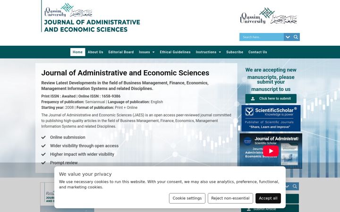The height and width of the screenshot is (212, 340).
Task: Play the YouTube journal video
Action: (271, 151)
